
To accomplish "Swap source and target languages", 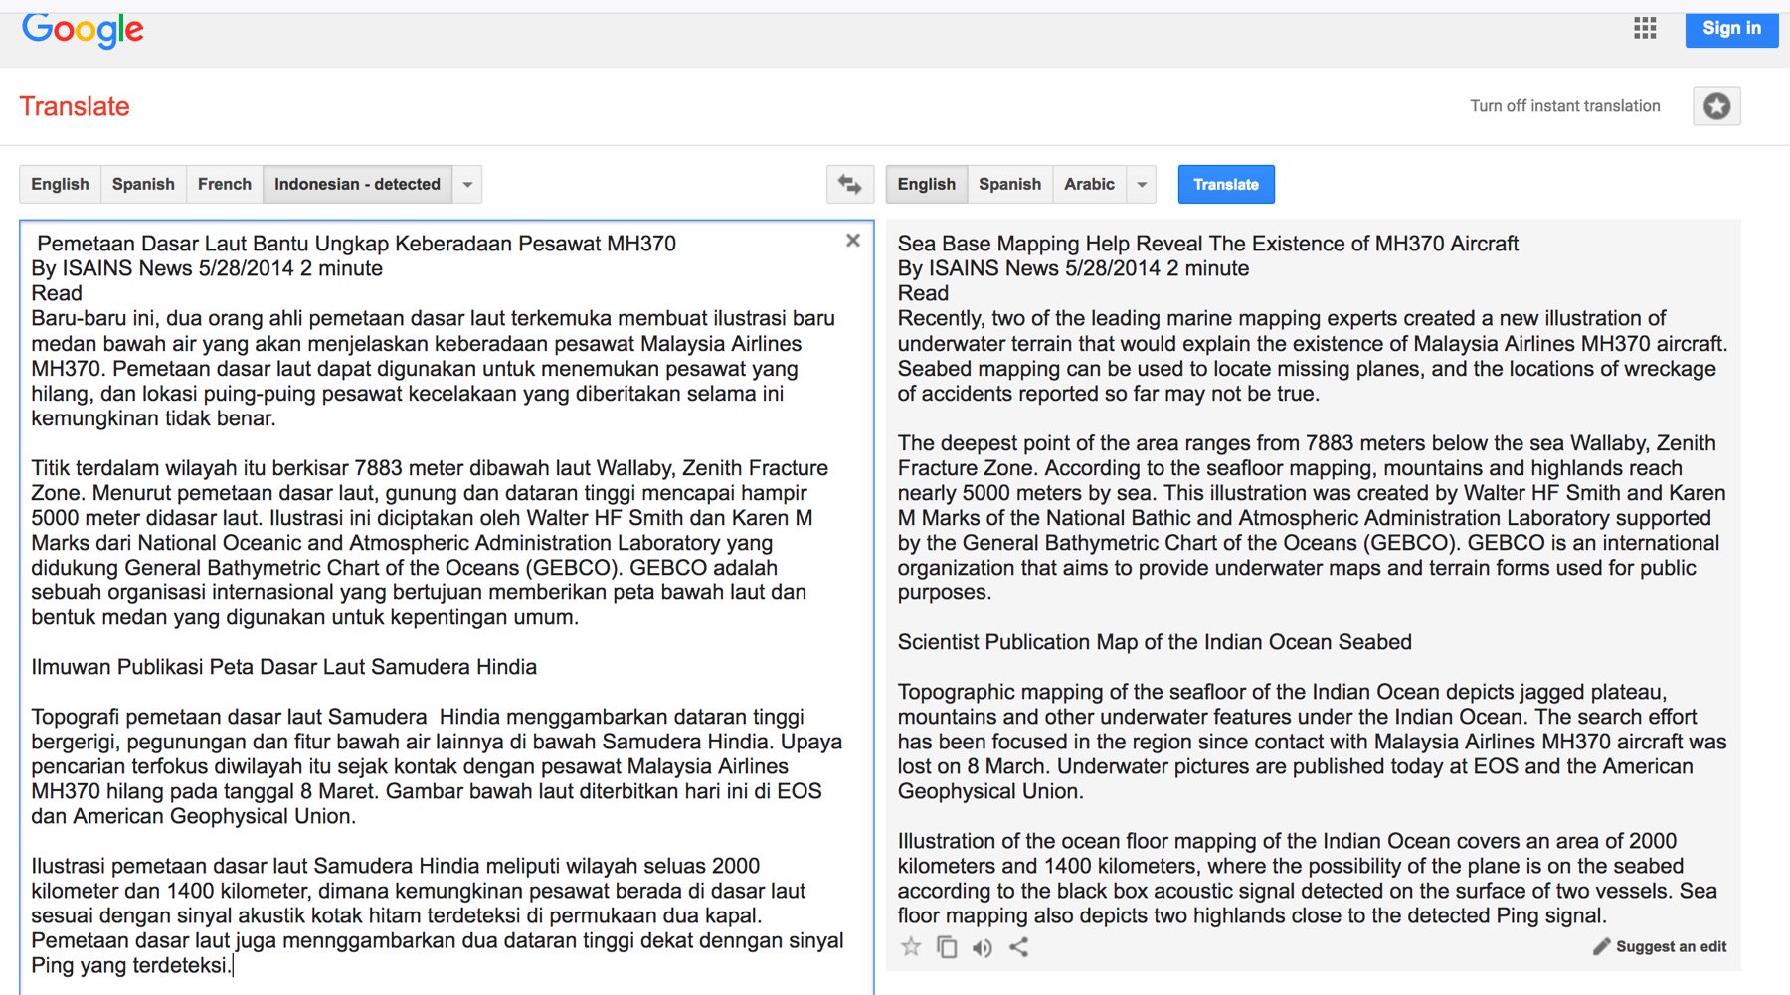I will pyautogui.click(x=850, y=184).
